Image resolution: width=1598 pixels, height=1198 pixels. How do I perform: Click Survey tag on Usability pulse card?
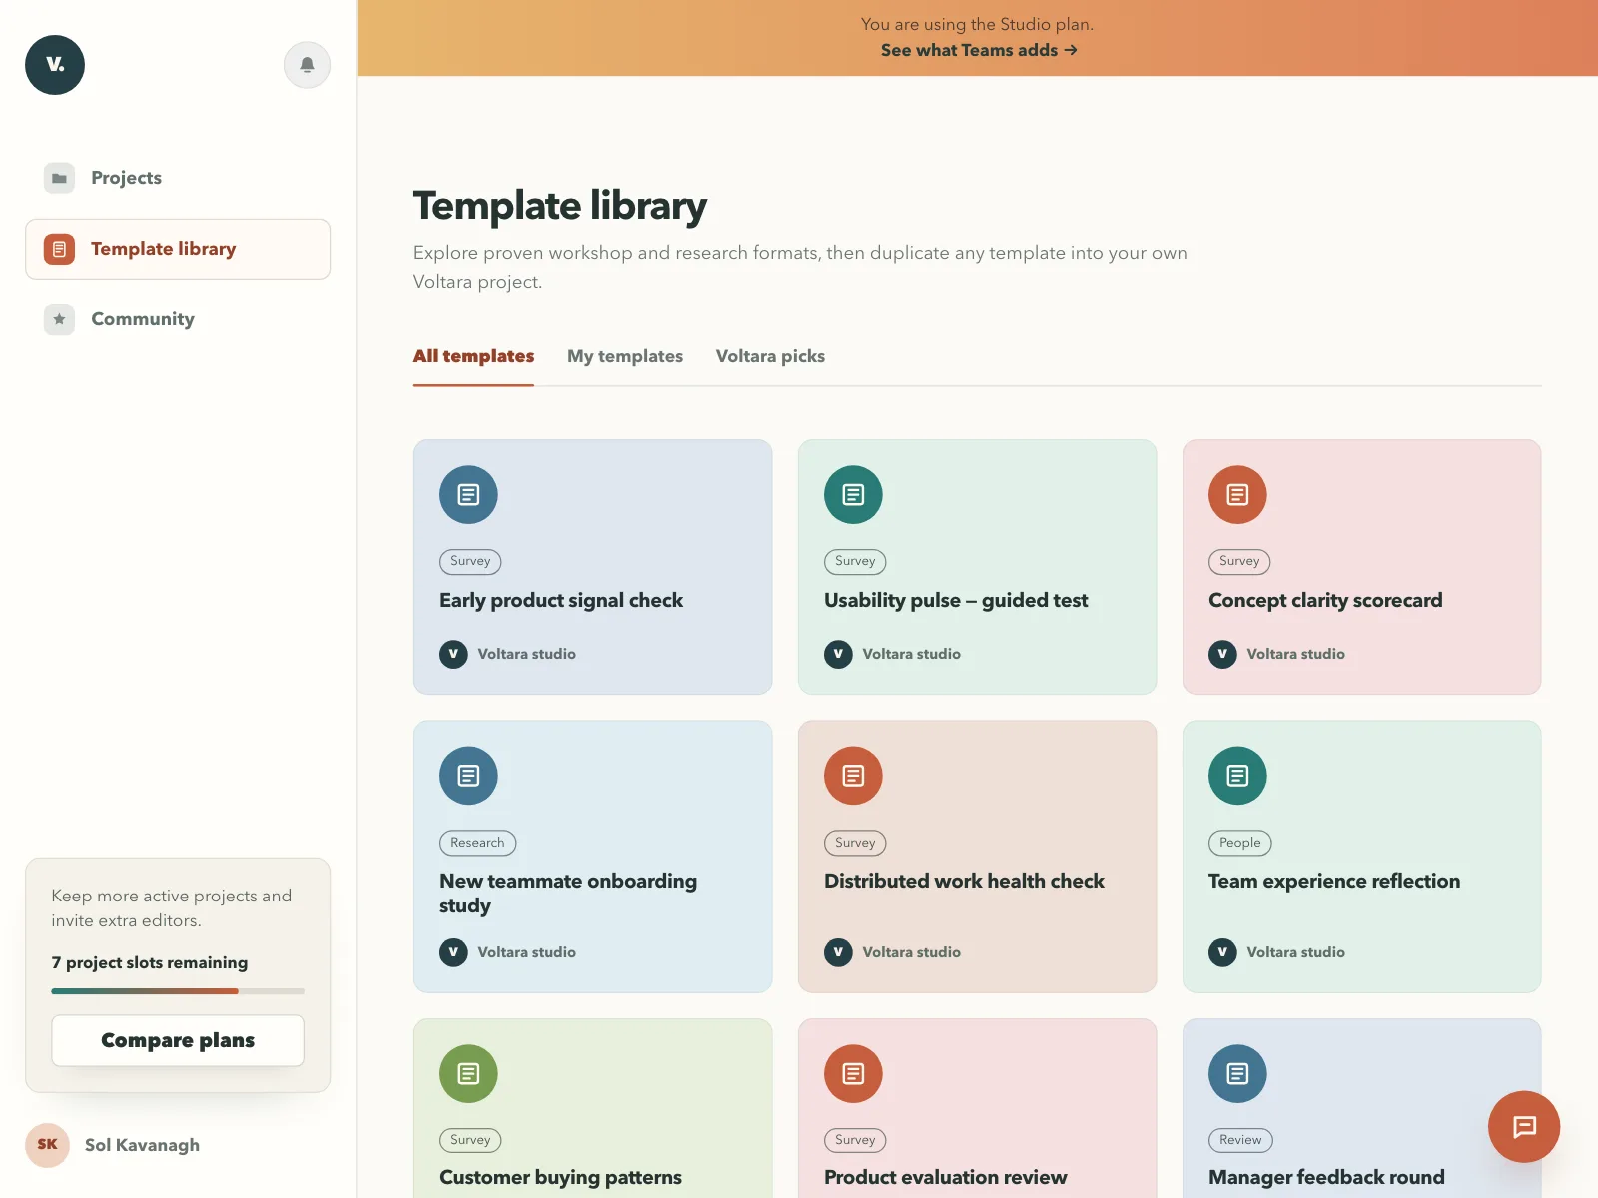[x=855, y=561]
